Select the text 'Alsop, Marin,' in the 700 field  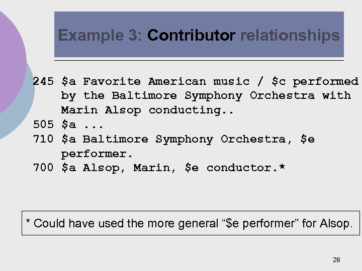pyautogui.click(x=130, y=168)
